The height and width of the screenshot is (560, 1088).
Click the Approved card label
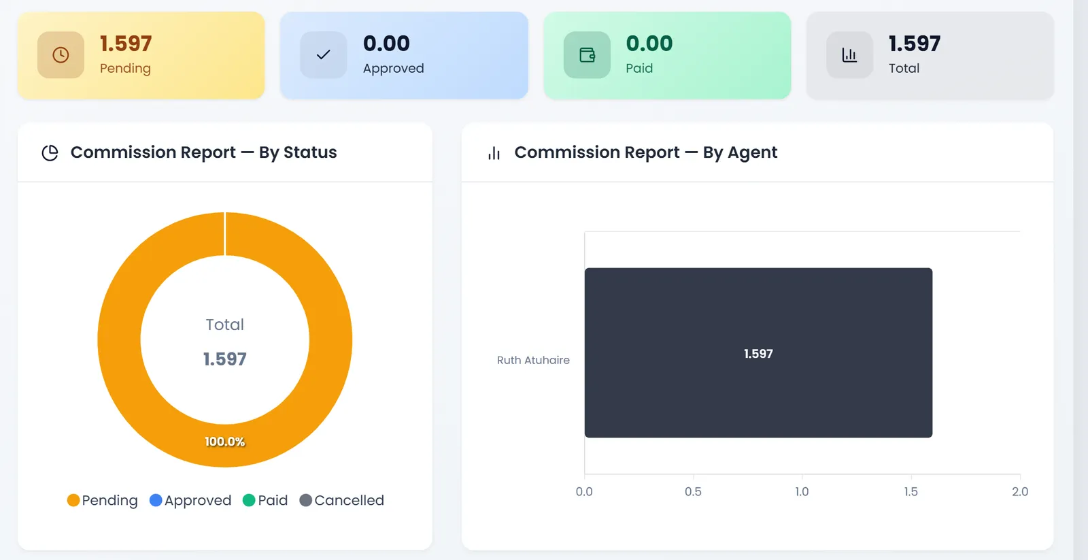(x=393, y=68)
